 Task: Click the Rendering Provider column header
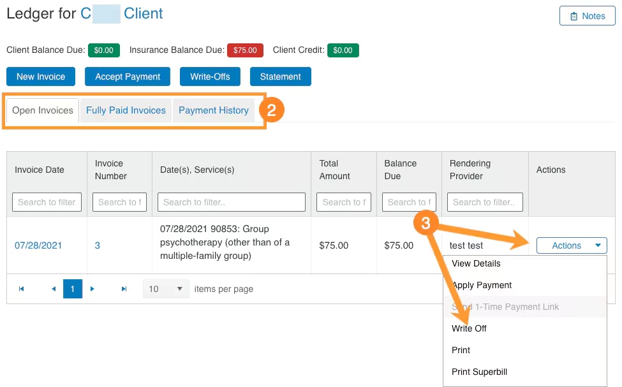(x=470, y=170)
